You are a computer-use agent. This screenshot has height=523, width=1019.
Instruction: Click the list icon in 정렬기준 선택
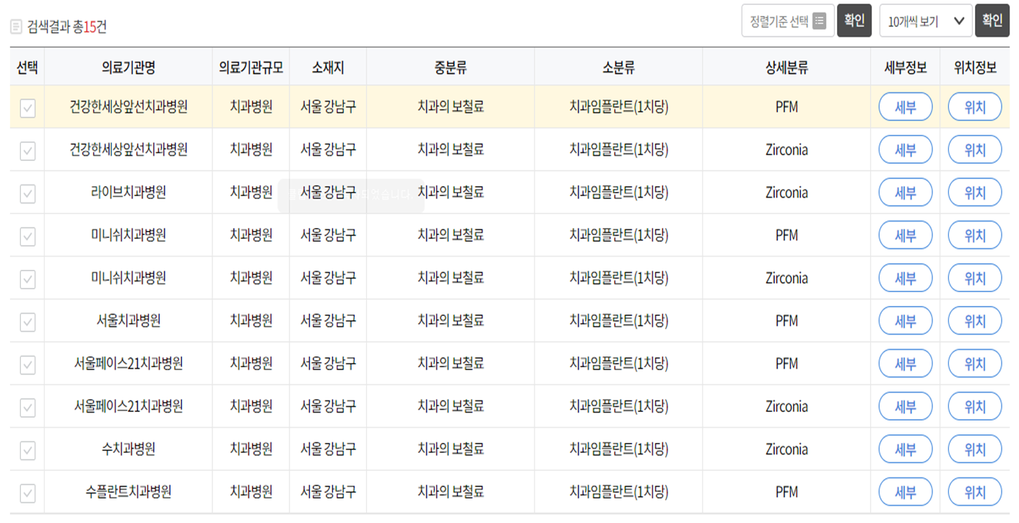819,21
